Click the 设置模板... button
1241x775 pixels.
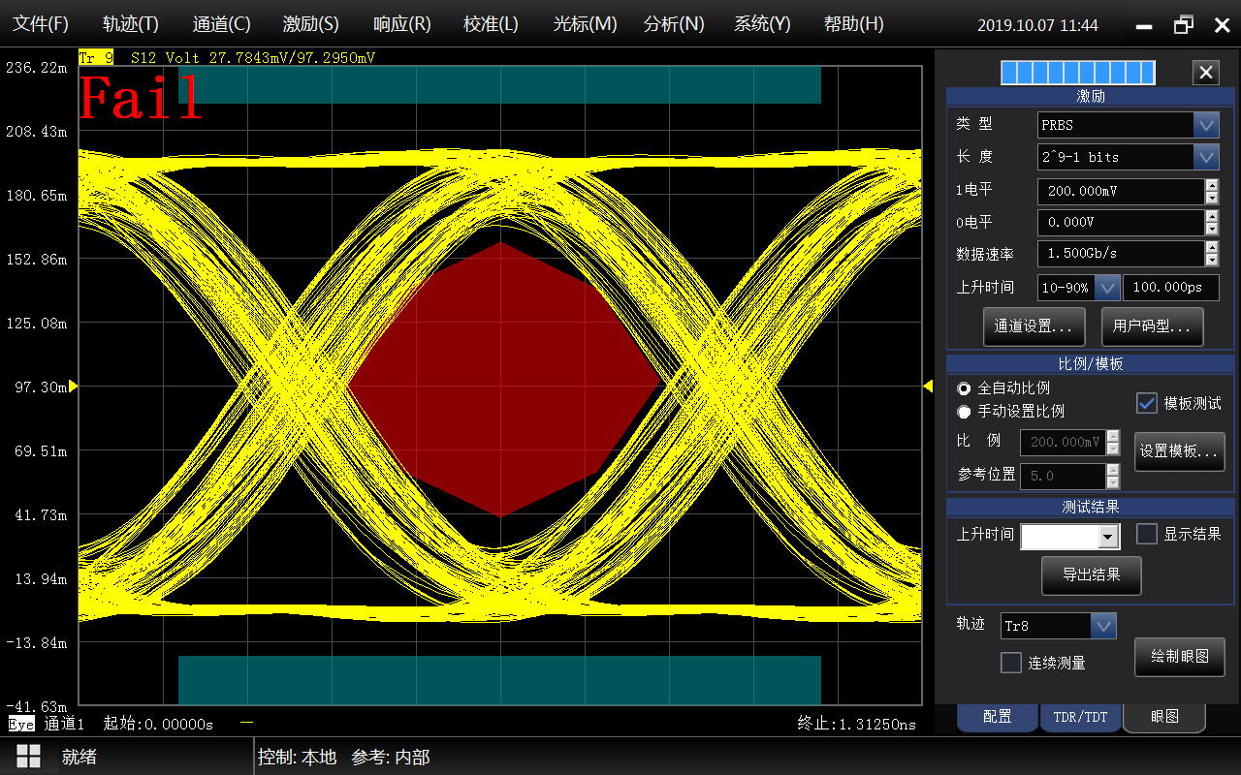[1179, 451]
